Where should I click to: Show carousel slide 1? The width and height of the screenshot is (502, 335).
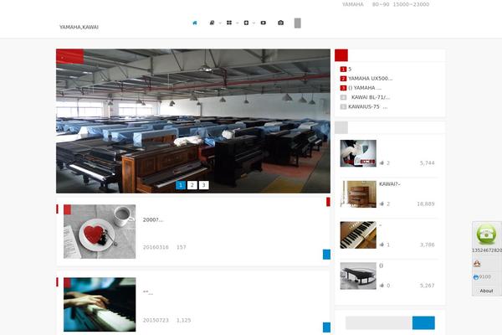tap(181, 185)
